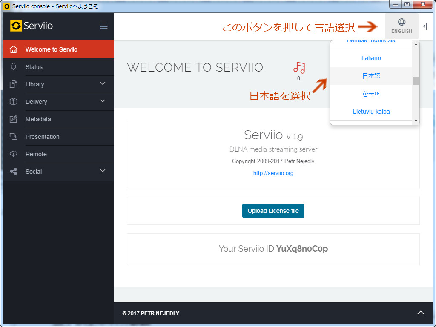Viewport: 436px width, 327px height.
Task: Minimize the Serviio console window
Action: pyautogui.click(x=395, y=4)
